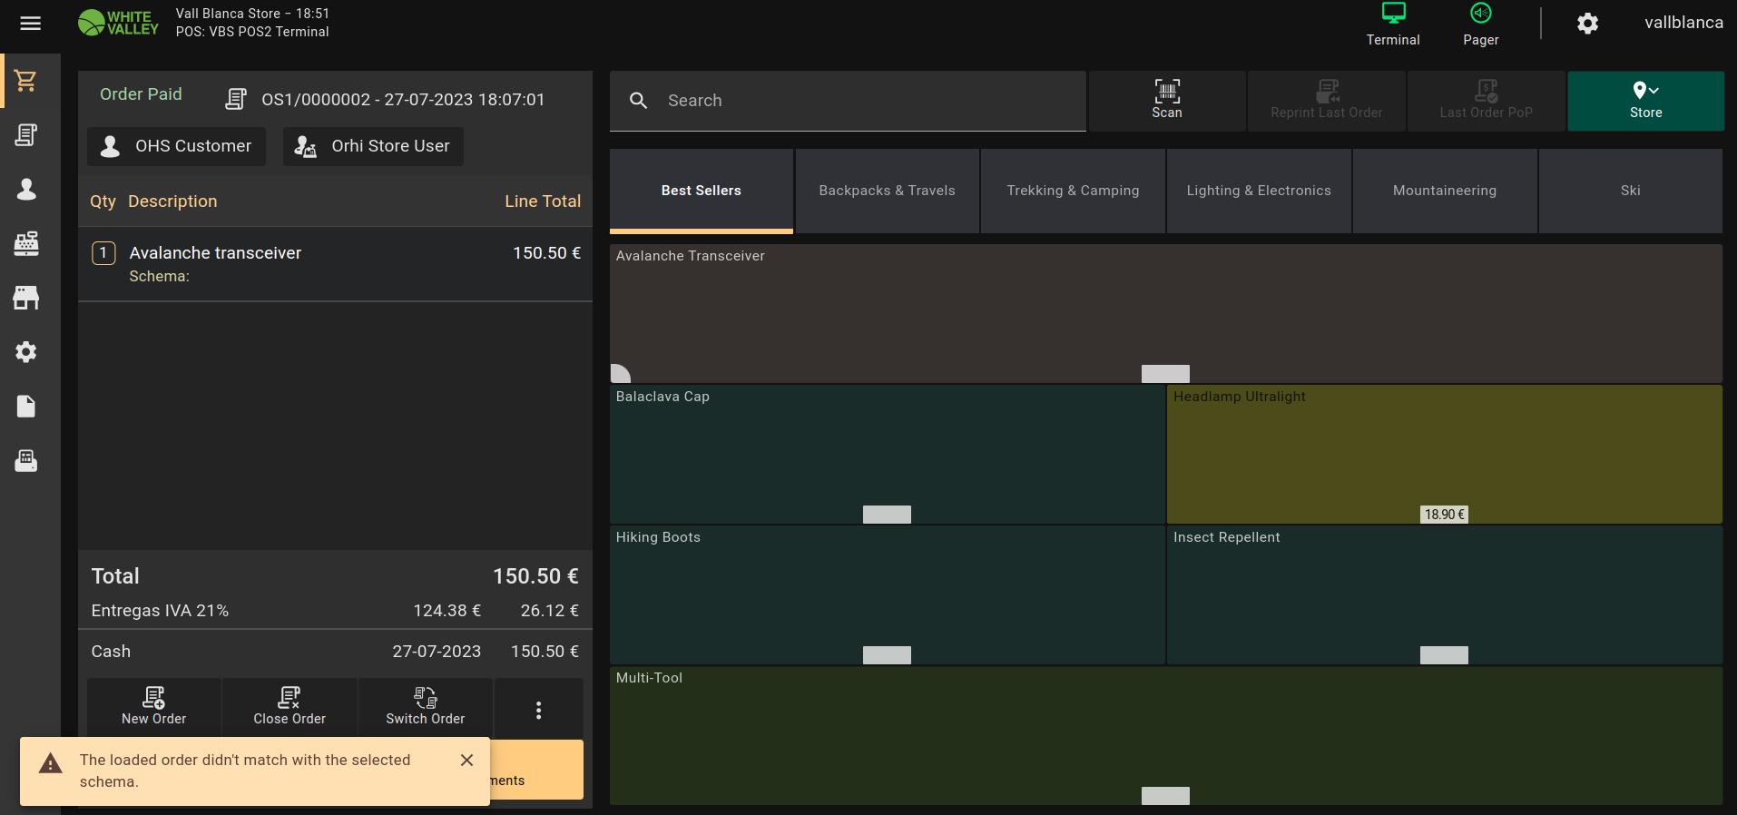1737x815 pixels.
Task: Expand the Store location dropdown
Action: (x=1644, y=100)
